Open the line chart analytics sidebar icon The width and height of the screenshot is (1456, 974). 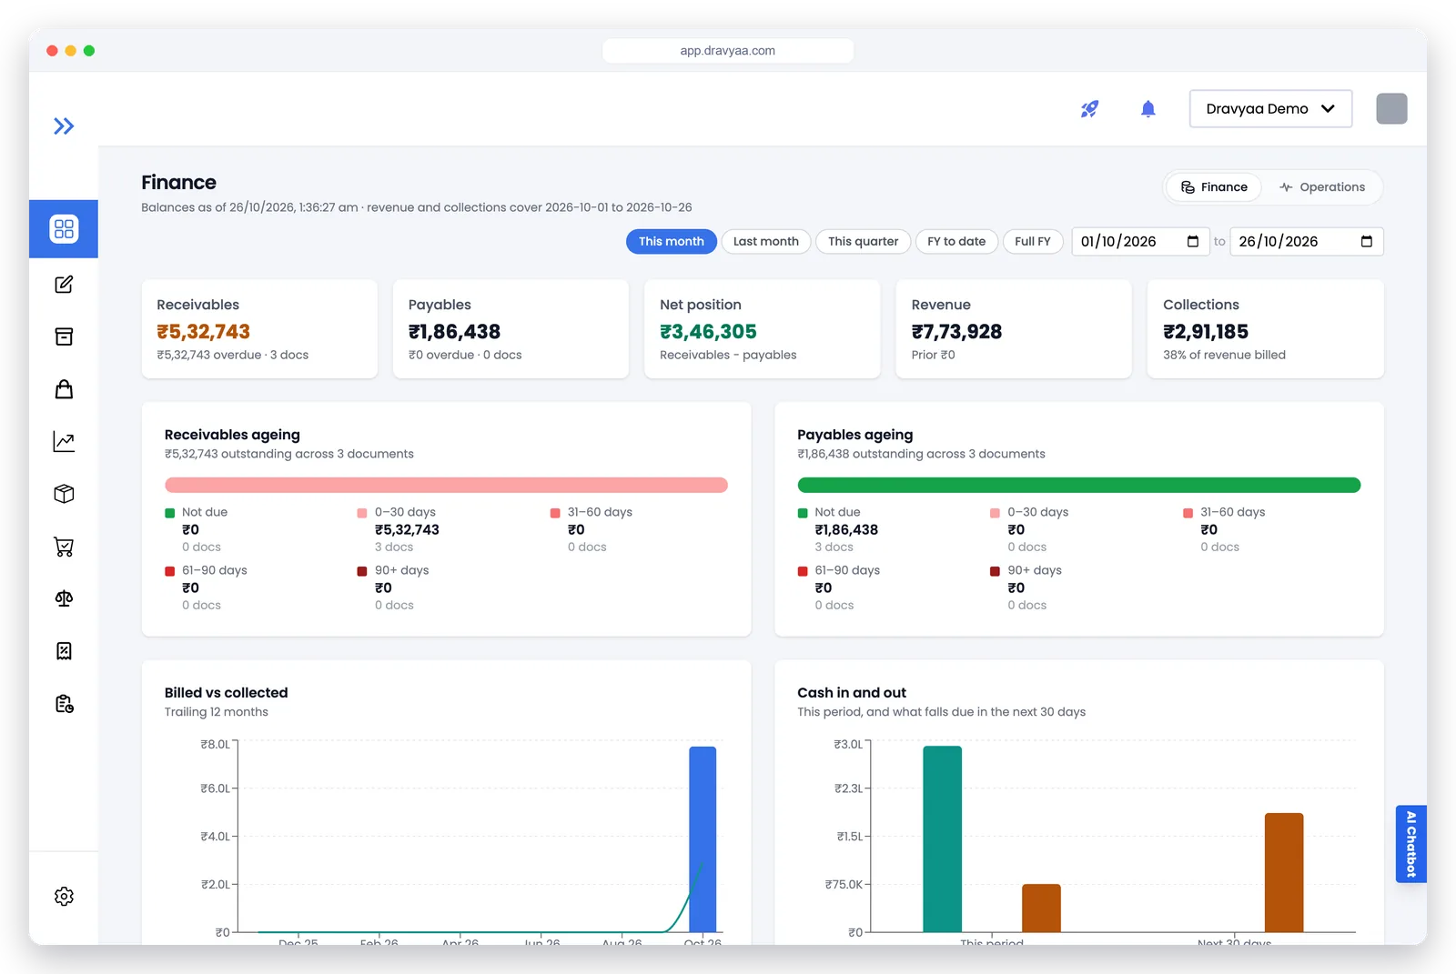point(64,442)
